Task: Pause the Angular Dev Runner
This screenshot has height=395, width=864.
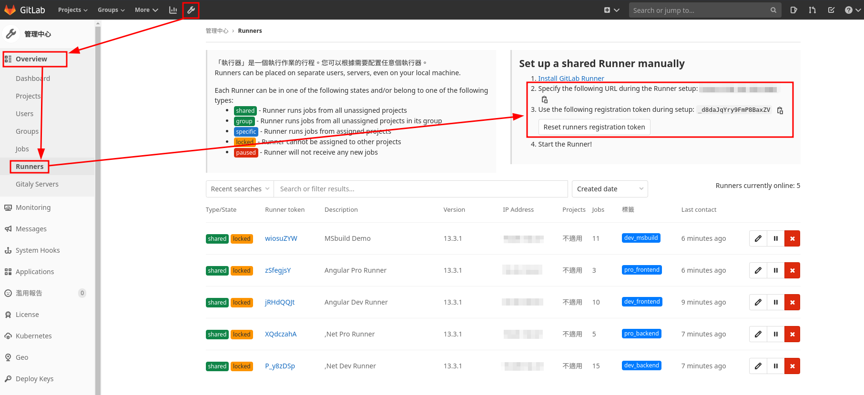Action: click(x=776, y=302)
